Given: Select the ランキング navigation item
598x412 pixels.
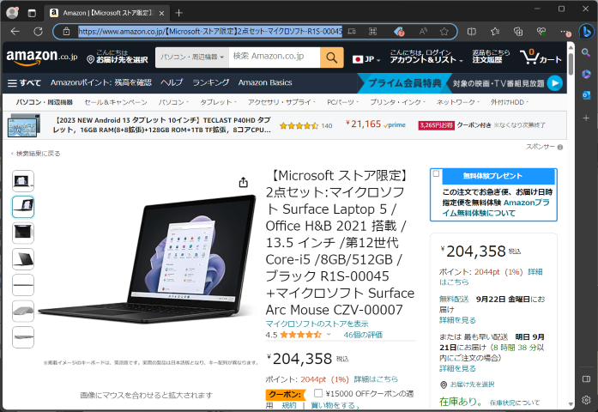Looking at the screenshot, I should 210,82.
